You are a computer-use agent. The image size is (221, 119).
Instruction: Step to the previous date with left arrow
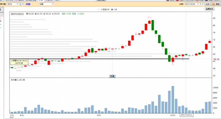pyautogui.click(x=200, y=4)
